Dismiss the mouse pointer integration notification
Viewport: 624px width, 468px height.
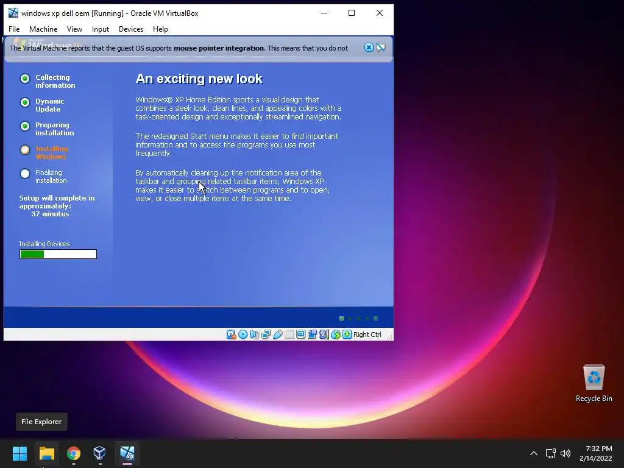pos(369,48)
